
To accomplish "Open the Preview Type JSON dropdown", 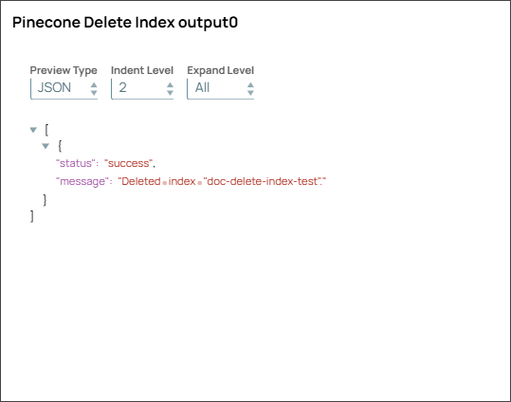I will point(64,88).
